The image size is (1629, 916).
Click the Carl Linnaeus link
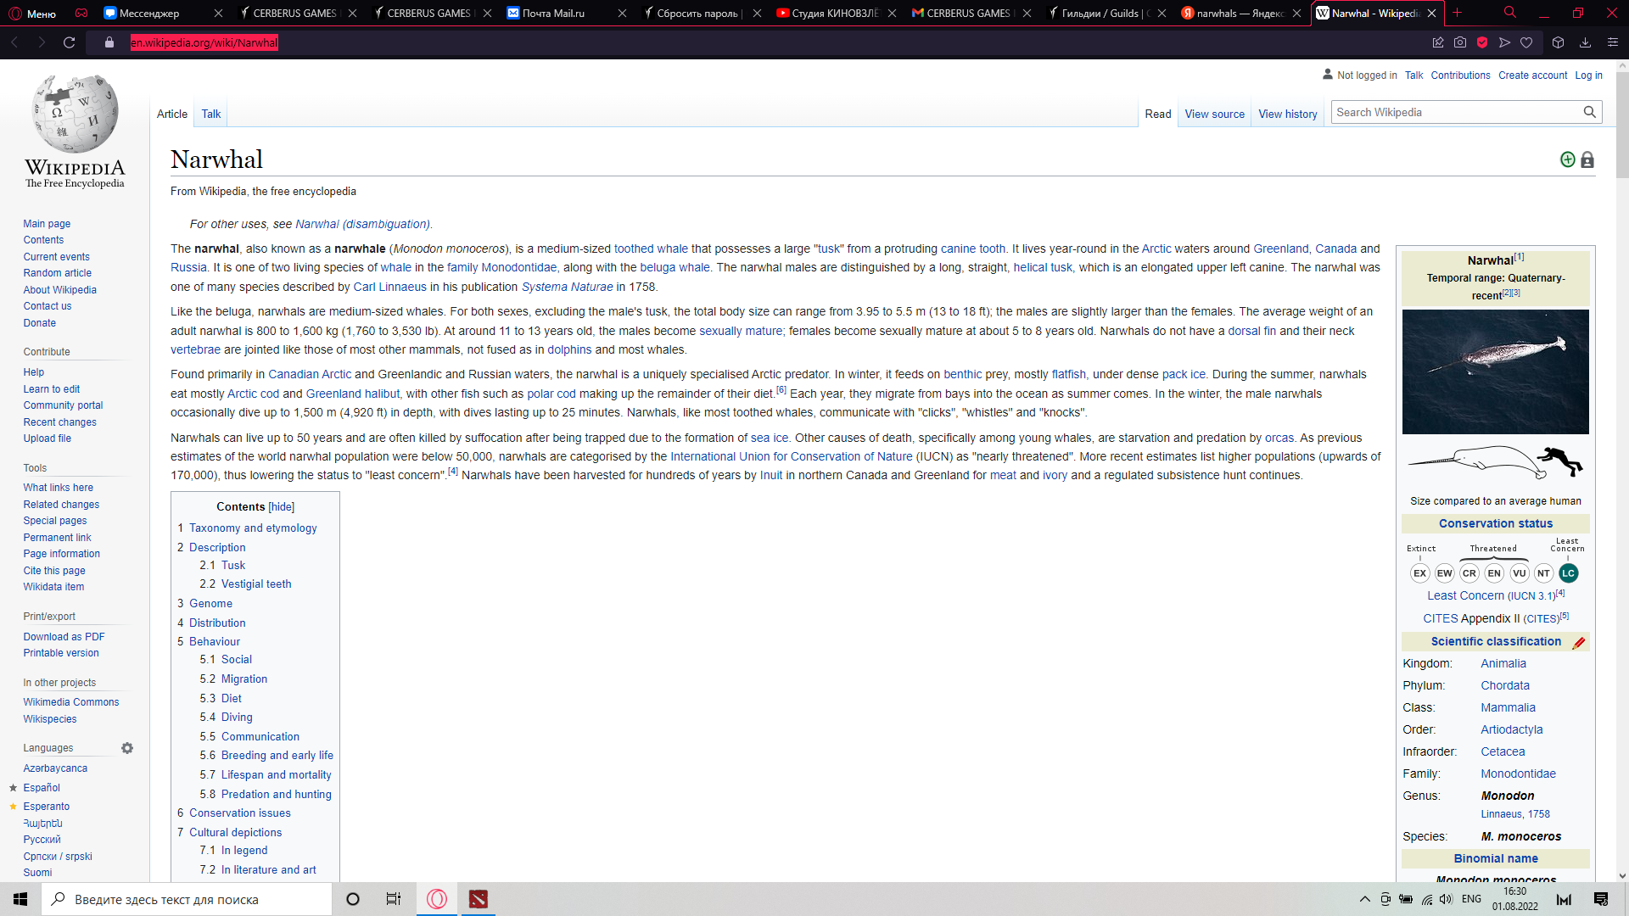point(389,287)
